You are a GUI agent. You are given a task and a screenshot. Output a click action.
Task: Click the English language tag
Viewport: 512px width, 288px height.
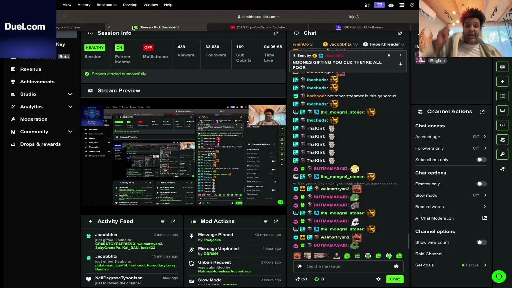437,61
